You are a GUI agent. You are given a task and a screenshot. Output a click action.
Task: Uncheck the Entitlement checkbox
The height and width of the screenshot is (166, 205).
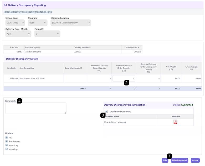7,141
